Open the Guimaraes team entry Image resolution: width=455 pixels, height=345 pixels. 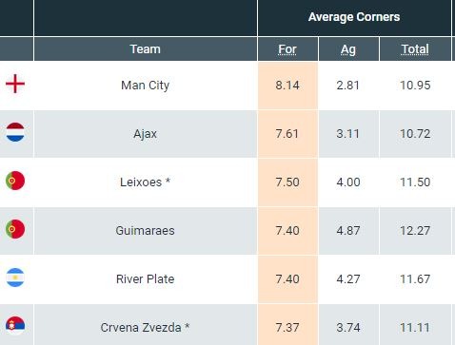pyautogui.click(x=145, y=231)
